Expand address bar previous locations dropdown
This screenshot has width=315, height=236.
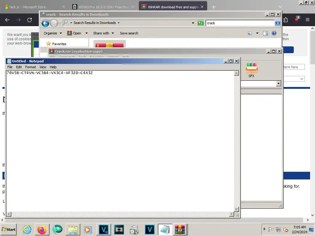click(193, 23)
